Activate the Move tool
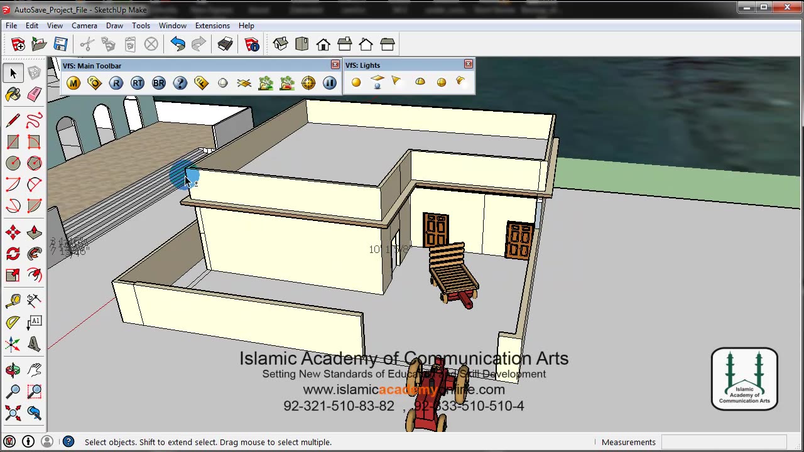Screen dimensions: 804x452 point(13,232)
